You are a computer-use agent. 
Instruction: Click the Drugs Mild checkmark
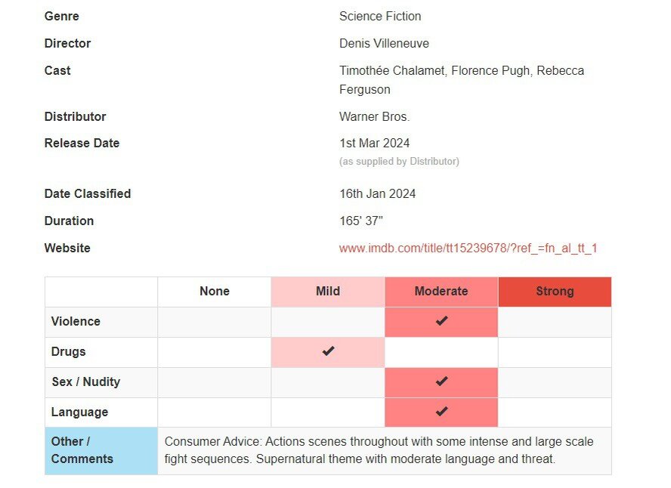click(328, 351)
